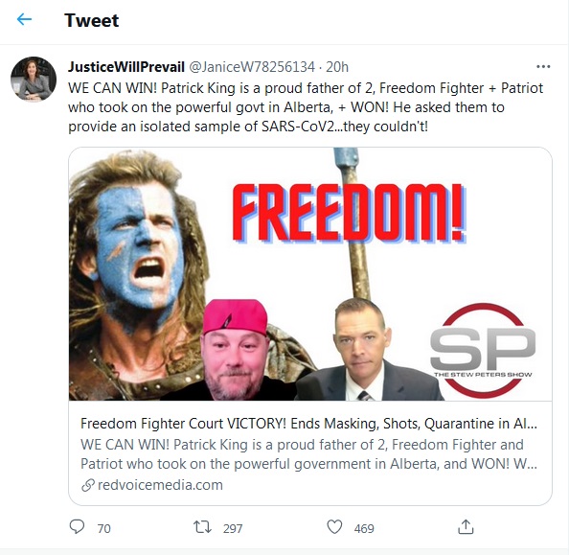Retweet using the arrows icon
569x555 pixels.
pyautogui.click(x=202, y=527)
